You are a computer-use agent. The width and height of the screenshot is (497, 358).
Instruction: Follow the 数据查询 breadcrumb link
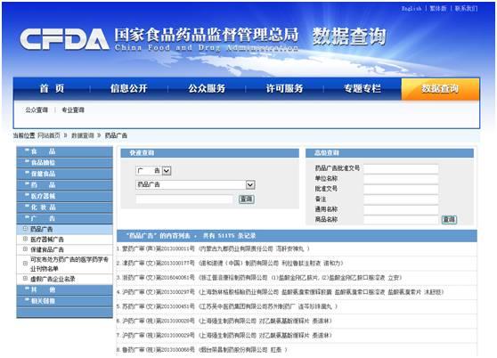point(83,135)
